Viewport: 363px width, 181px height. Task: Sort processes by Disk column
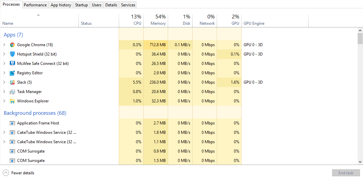[180, 20]
